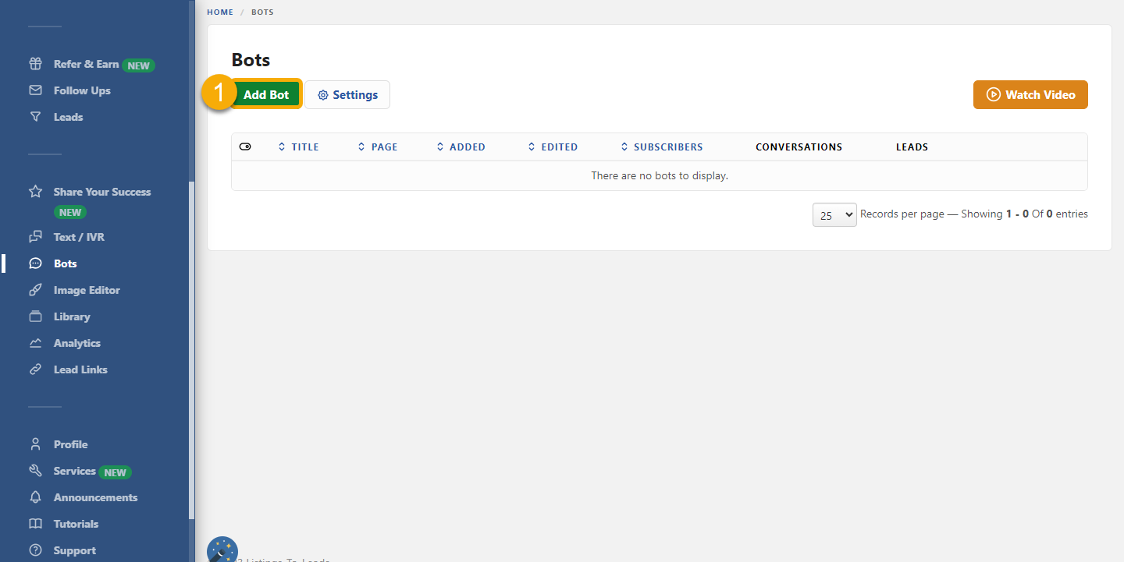Image resolution: width=1124 pixels, height=562 pixels.
Task: Click the Refer & Earn gift icon
Action: click(x=35, y=64)
